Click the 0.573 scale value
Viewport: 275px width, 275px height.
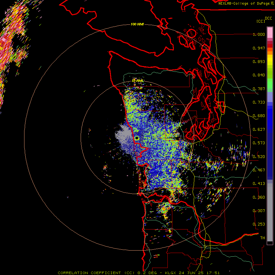[259, 143]
